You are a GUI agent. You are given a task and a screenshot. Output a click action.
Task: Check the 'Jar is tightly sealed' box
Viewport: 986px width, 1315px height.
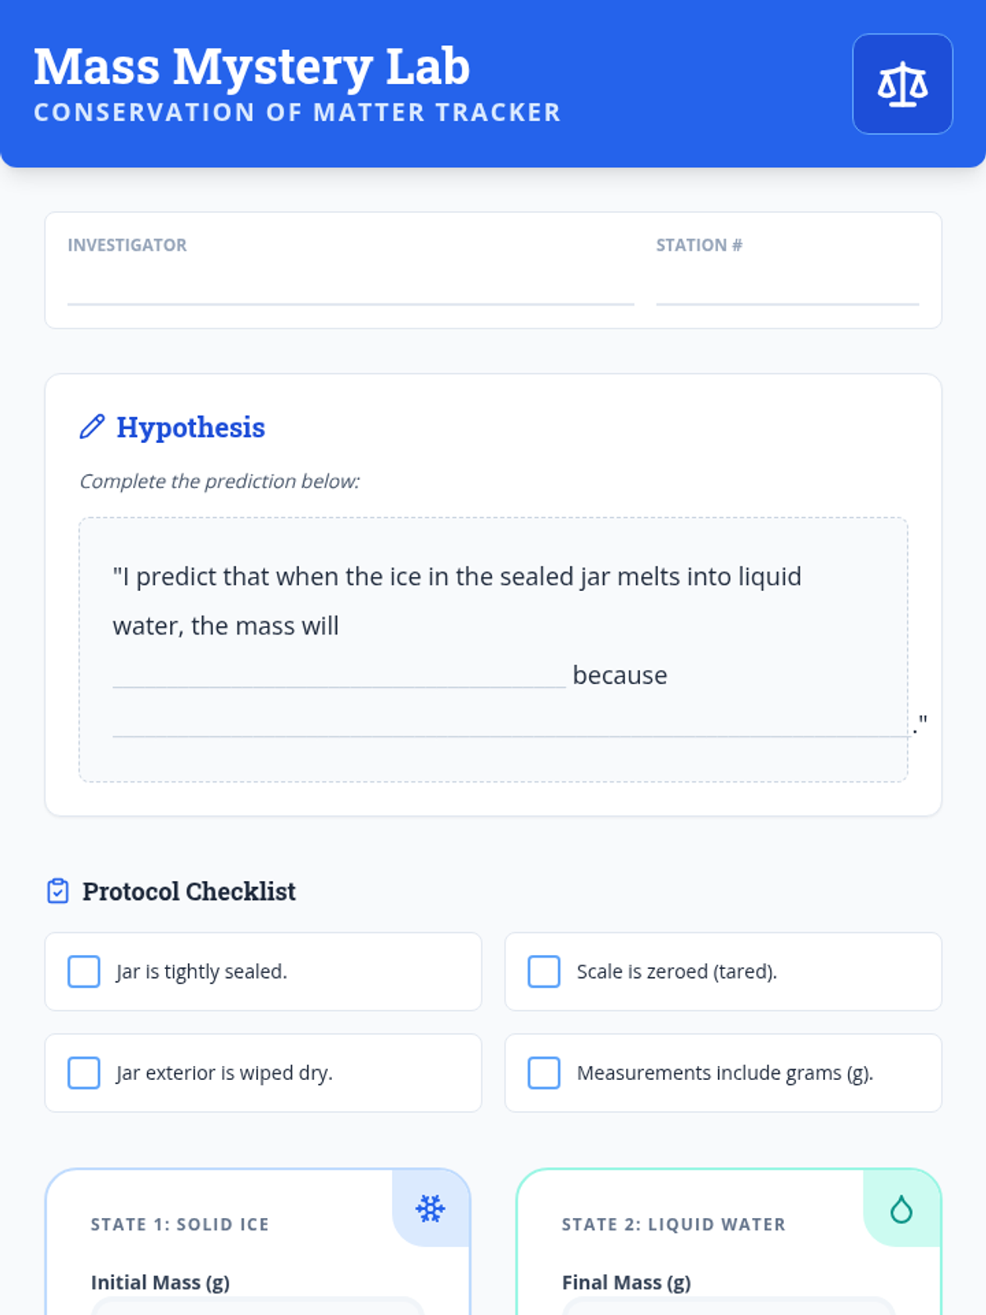coord(84,971)
